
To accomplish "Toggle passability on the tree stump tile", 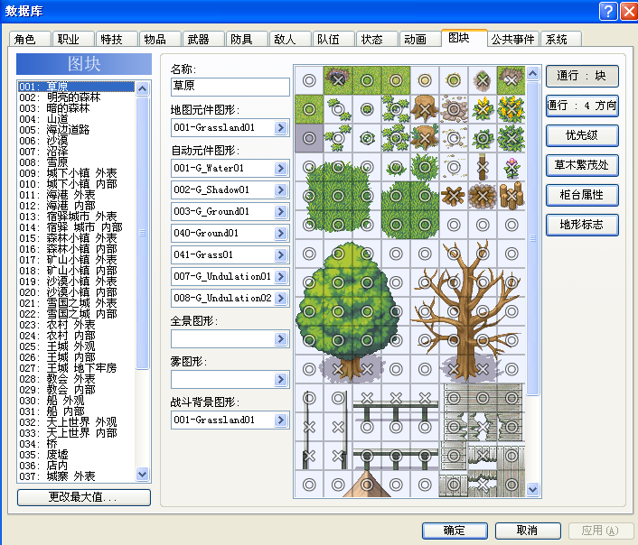I will 425,109.
